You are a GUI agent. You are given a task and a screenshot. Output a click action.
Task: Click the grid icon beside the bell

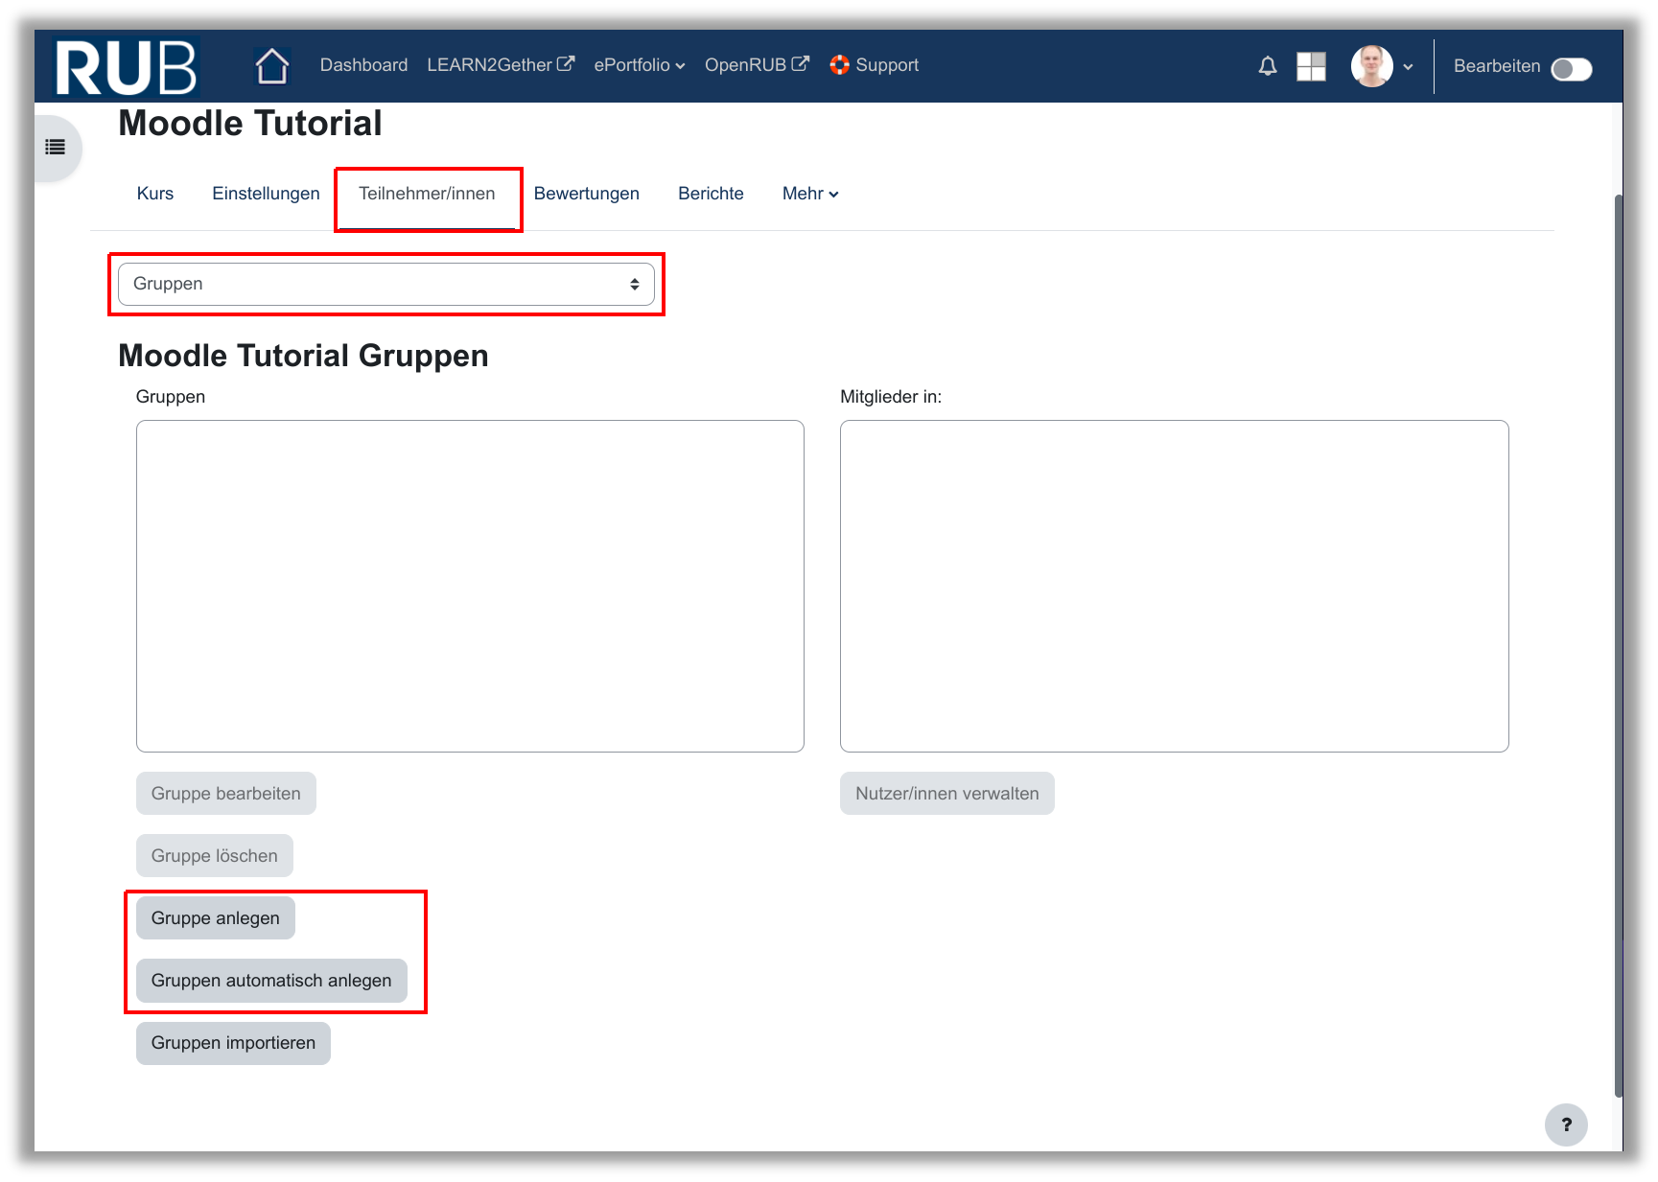(1311, 66)
